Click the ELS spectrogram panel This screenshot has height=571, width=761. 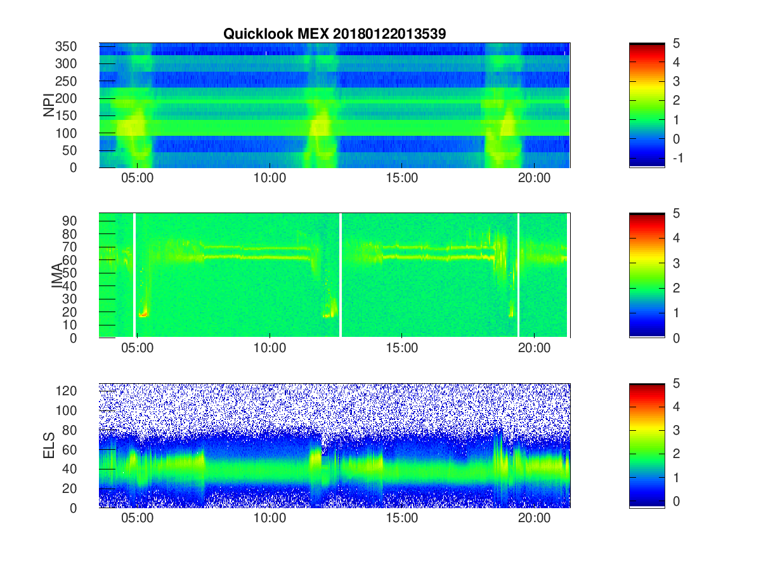pyautogui.click(x=334, y=445)
